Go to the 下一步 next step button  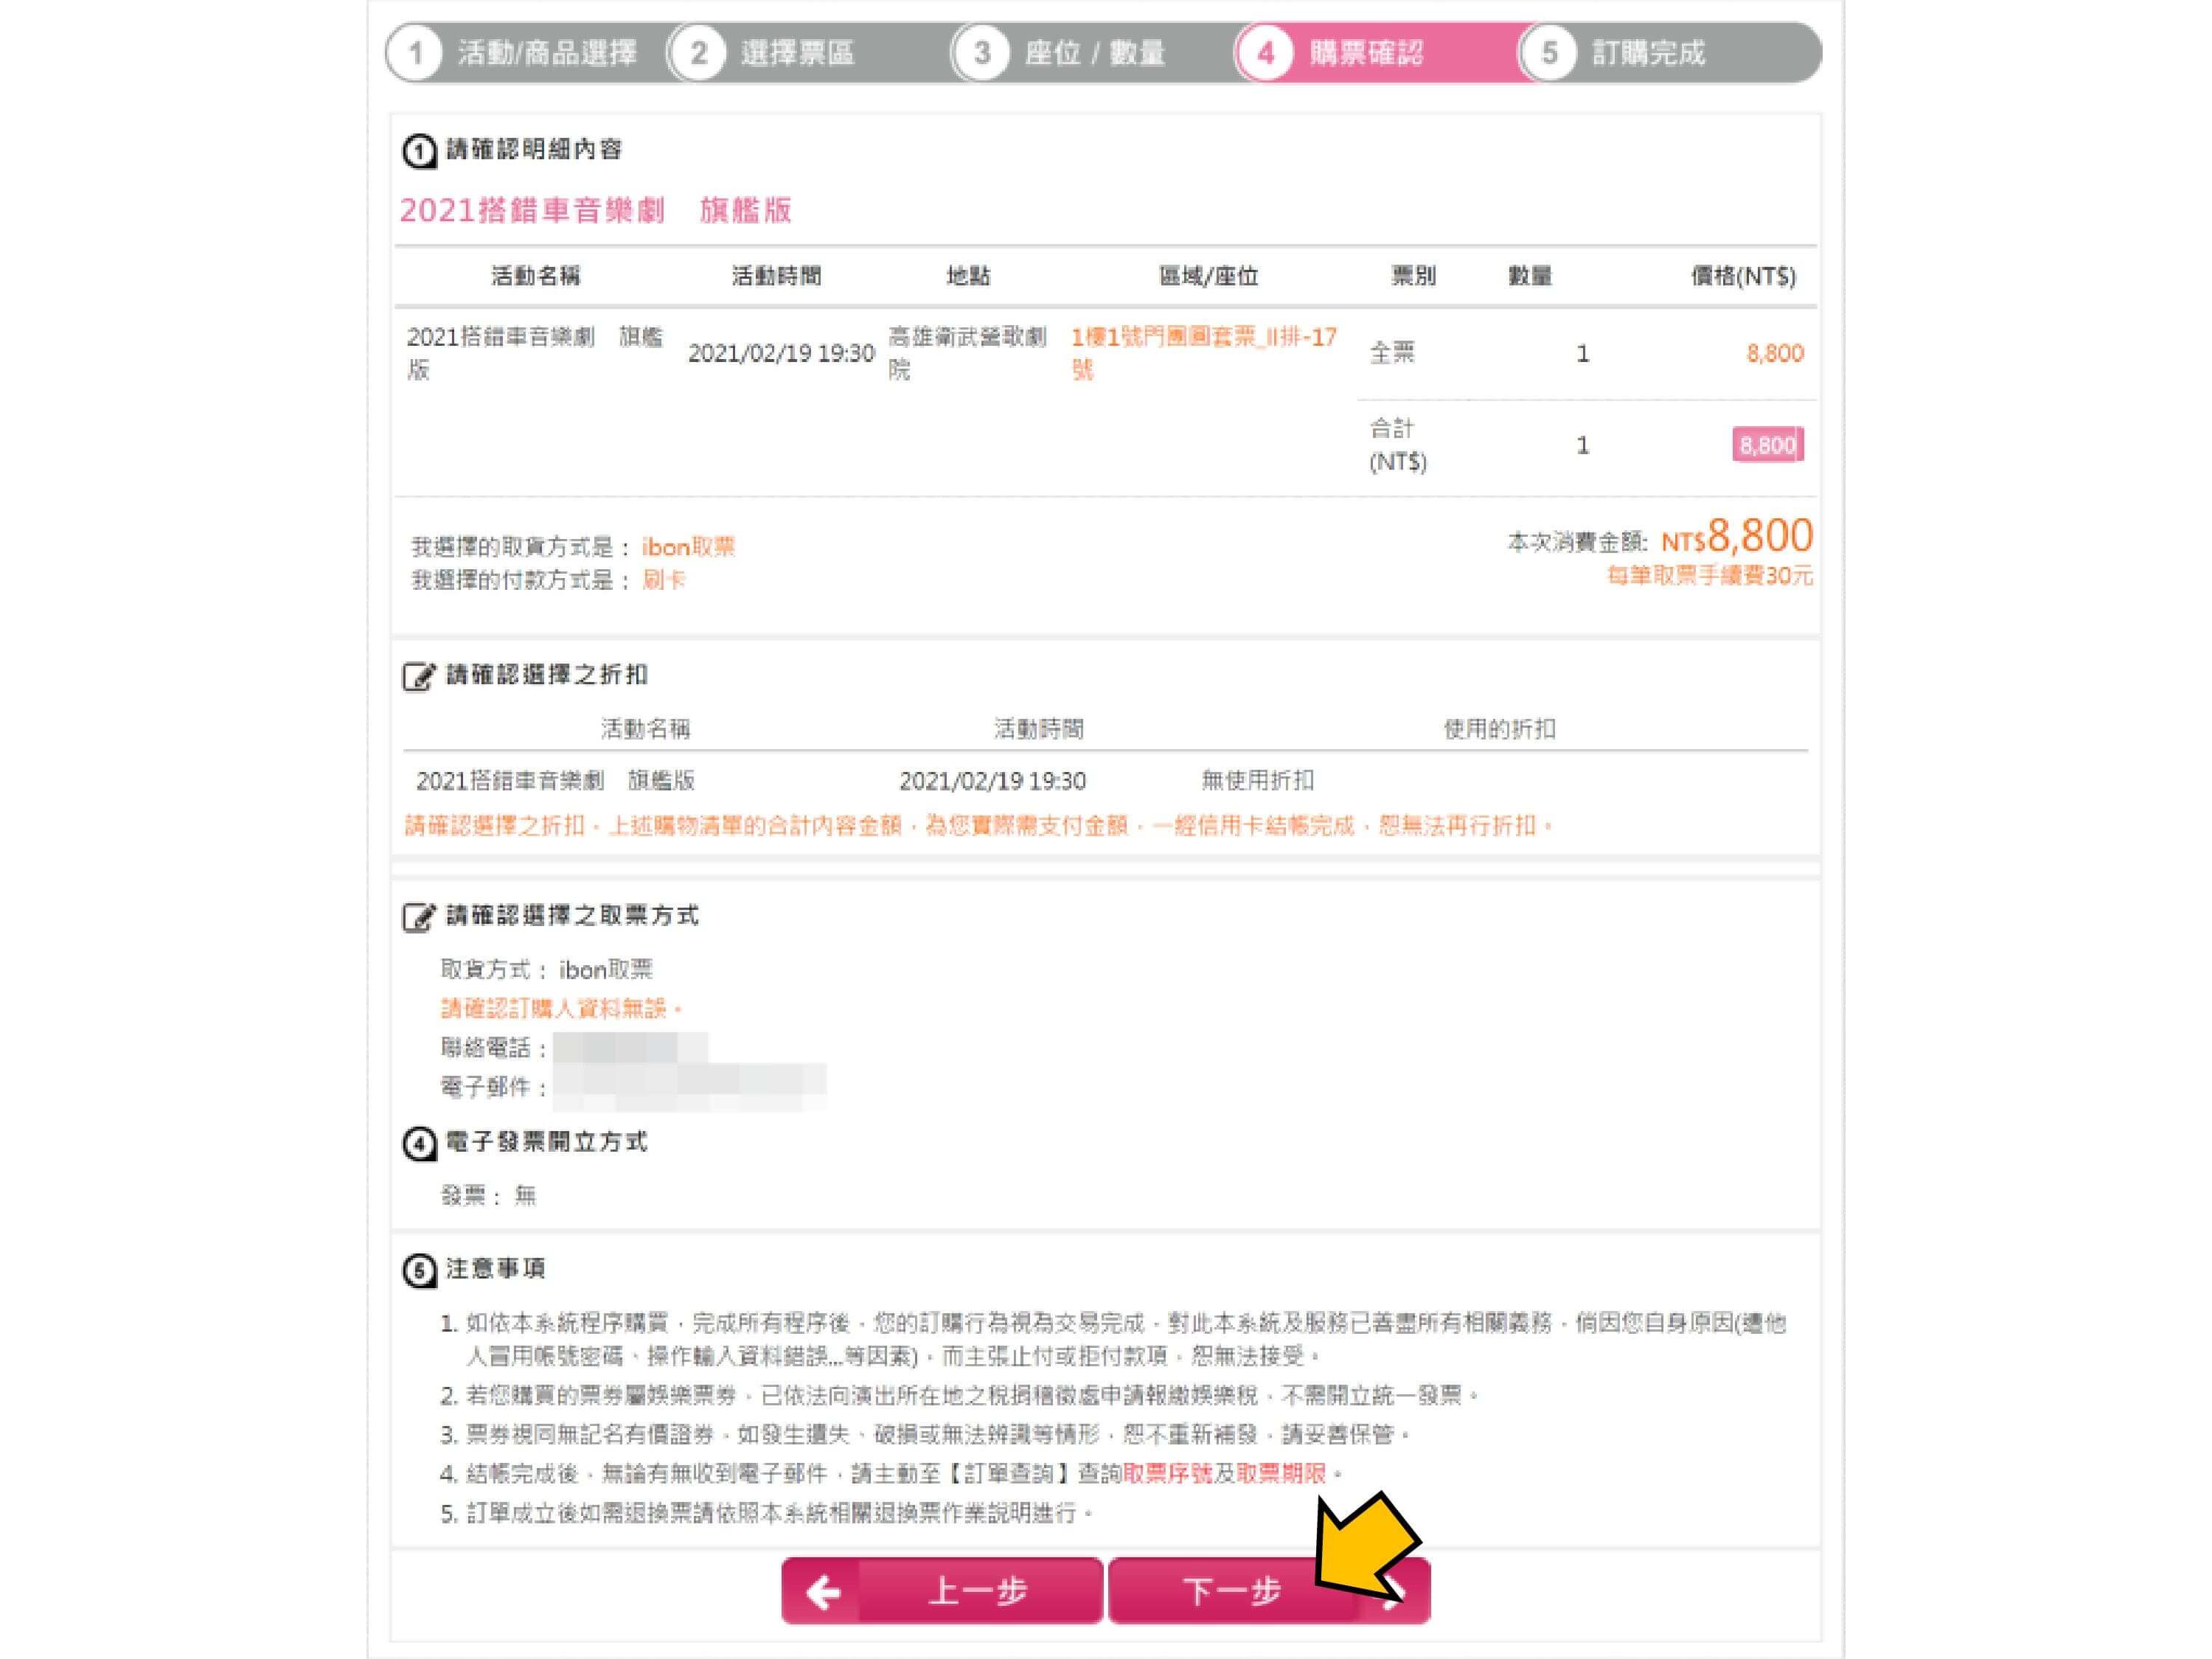1269,1590
